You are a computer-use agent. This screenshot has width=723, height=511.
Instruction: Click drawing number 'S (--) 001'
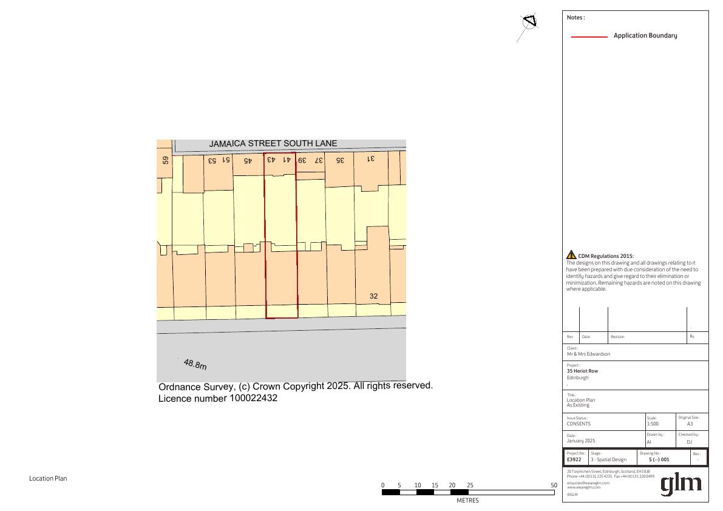point(659,459)
